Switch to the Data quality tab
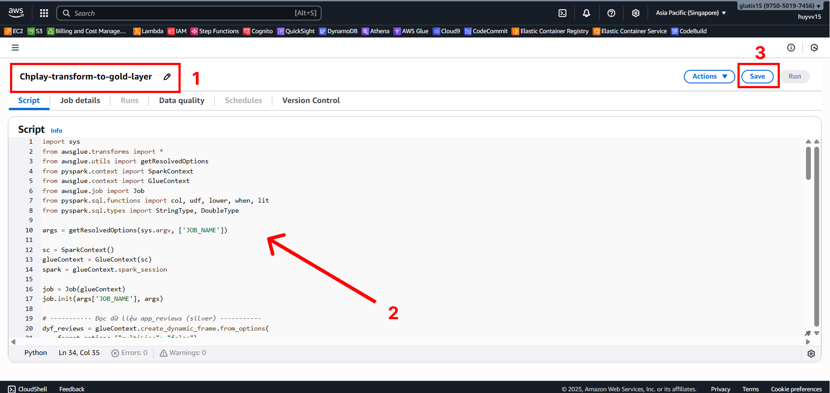This screenshot has width=830, height=393. pos(182,100)
